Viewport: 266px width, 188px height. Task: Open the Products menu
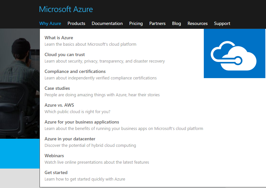click(x=76, y=23)
